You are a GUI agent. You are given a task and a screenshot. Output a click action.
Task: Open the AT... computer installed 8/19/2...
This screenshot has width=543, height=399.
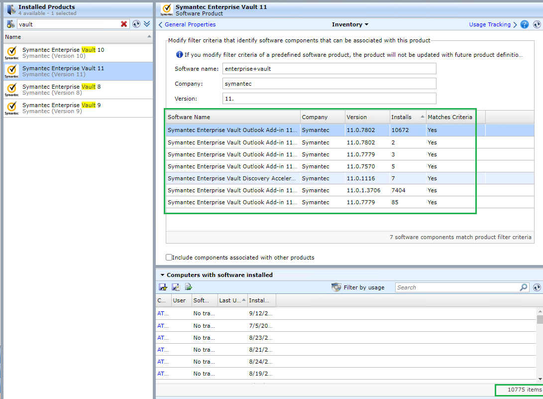[x=163, y=374]
